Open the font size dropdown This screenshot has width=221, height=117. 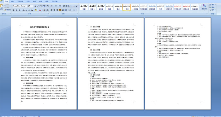[30, 6]
